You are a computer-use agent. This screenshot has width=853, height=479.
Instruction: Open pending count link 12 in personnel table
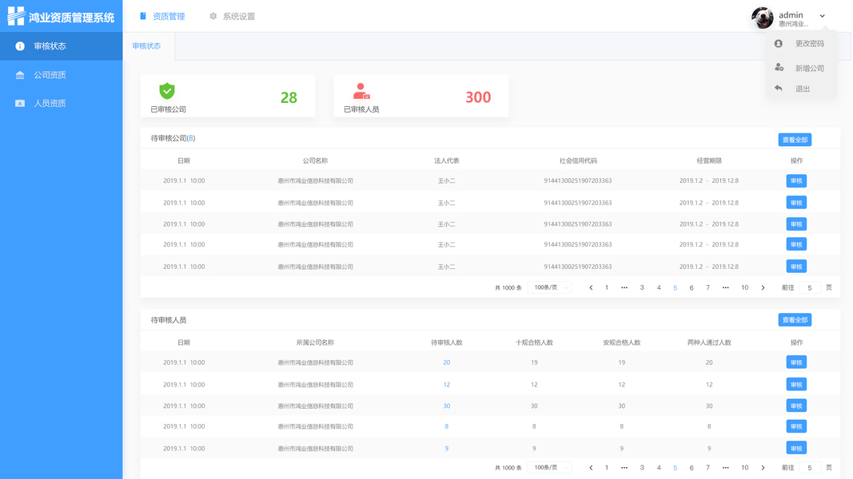point(447,385)
